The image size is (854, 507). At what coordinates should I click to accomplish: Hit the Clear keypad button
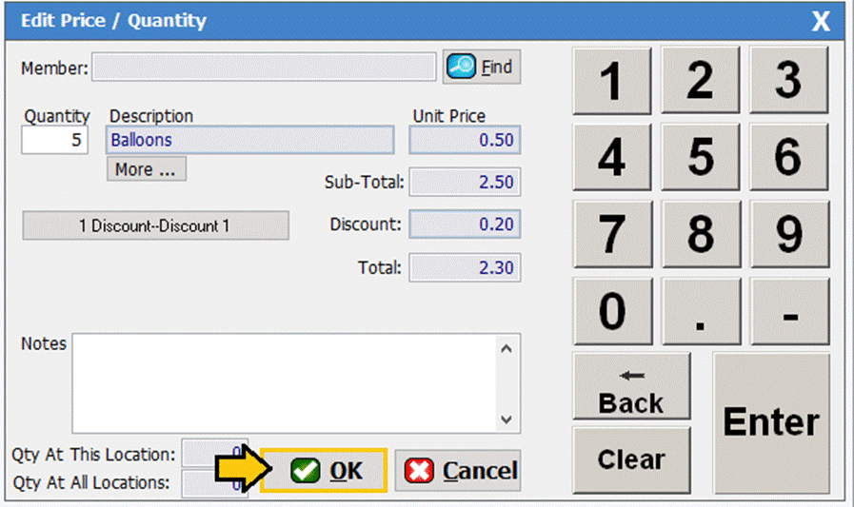point(631,459)
